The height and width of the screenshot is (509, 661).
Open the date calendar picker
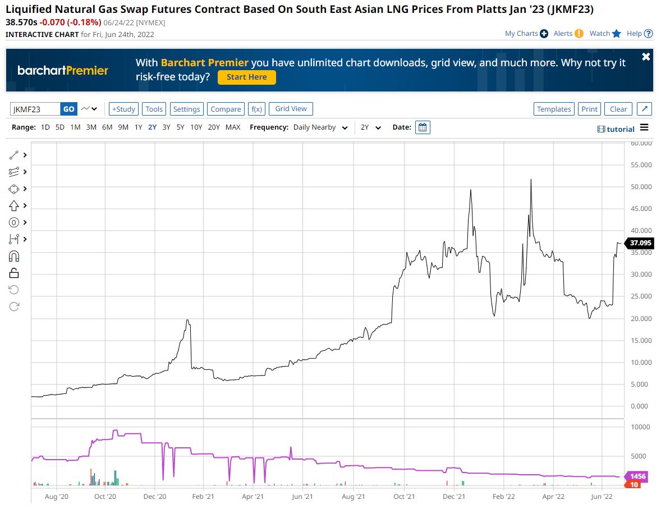(x=423, y=127)
